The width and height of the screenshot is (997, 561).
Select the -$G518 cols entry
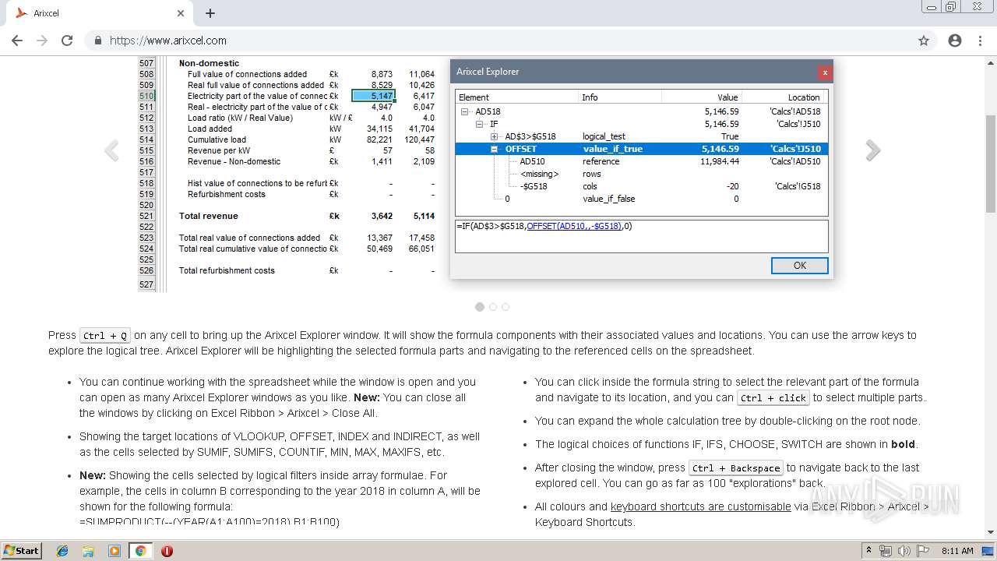(641, 186)
